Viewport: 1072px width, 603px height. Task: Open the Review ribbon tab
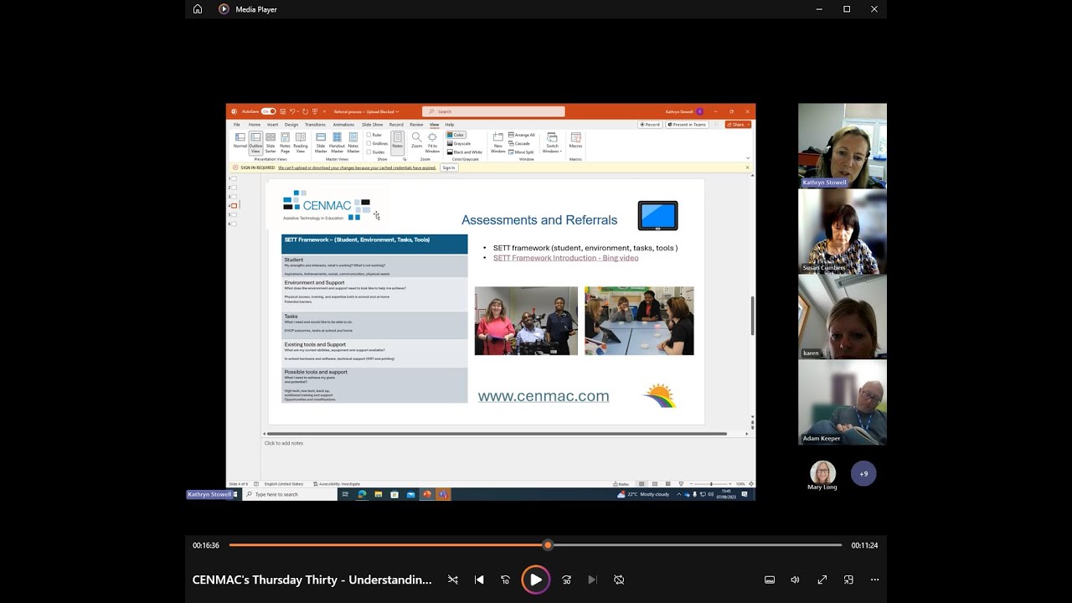[416, 124]
